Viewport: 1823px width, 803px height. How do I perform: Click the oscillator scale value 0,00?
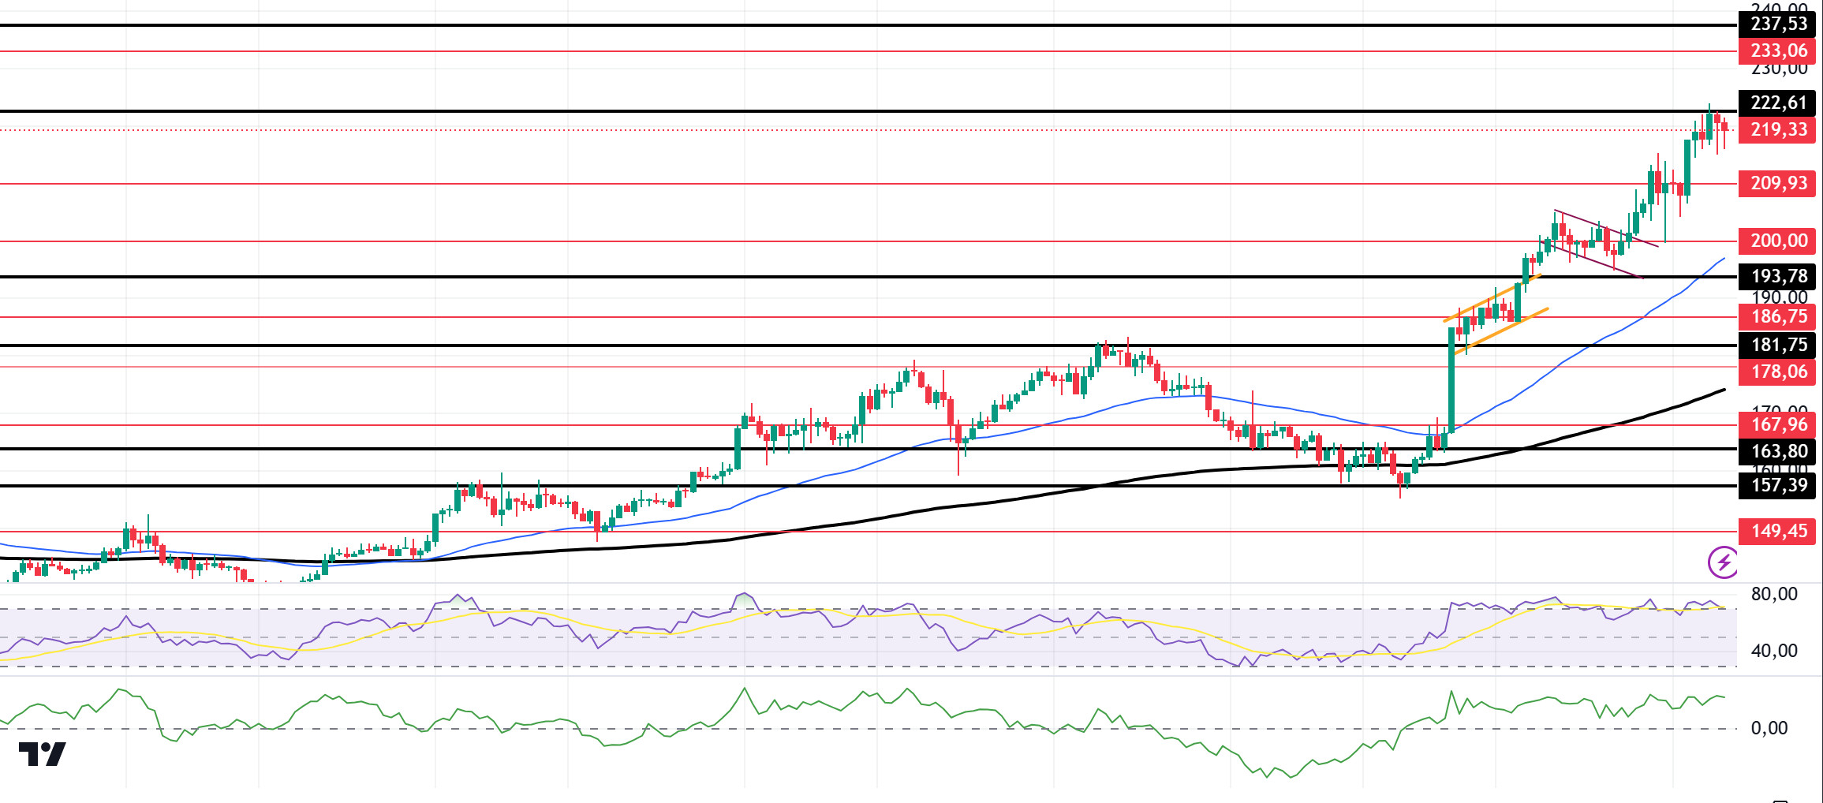[1769, 729]
